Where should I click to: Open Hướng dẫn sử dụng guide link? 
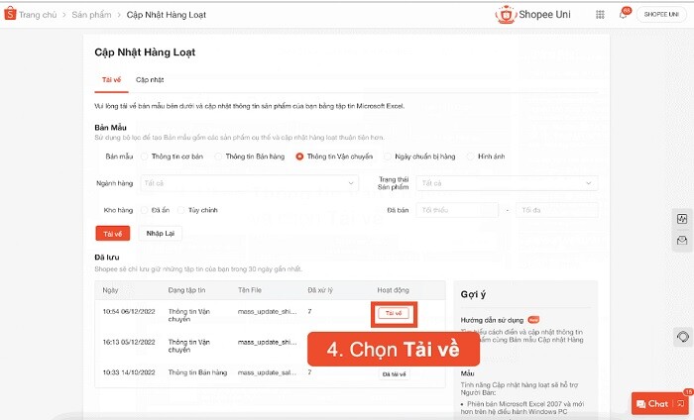492,320
